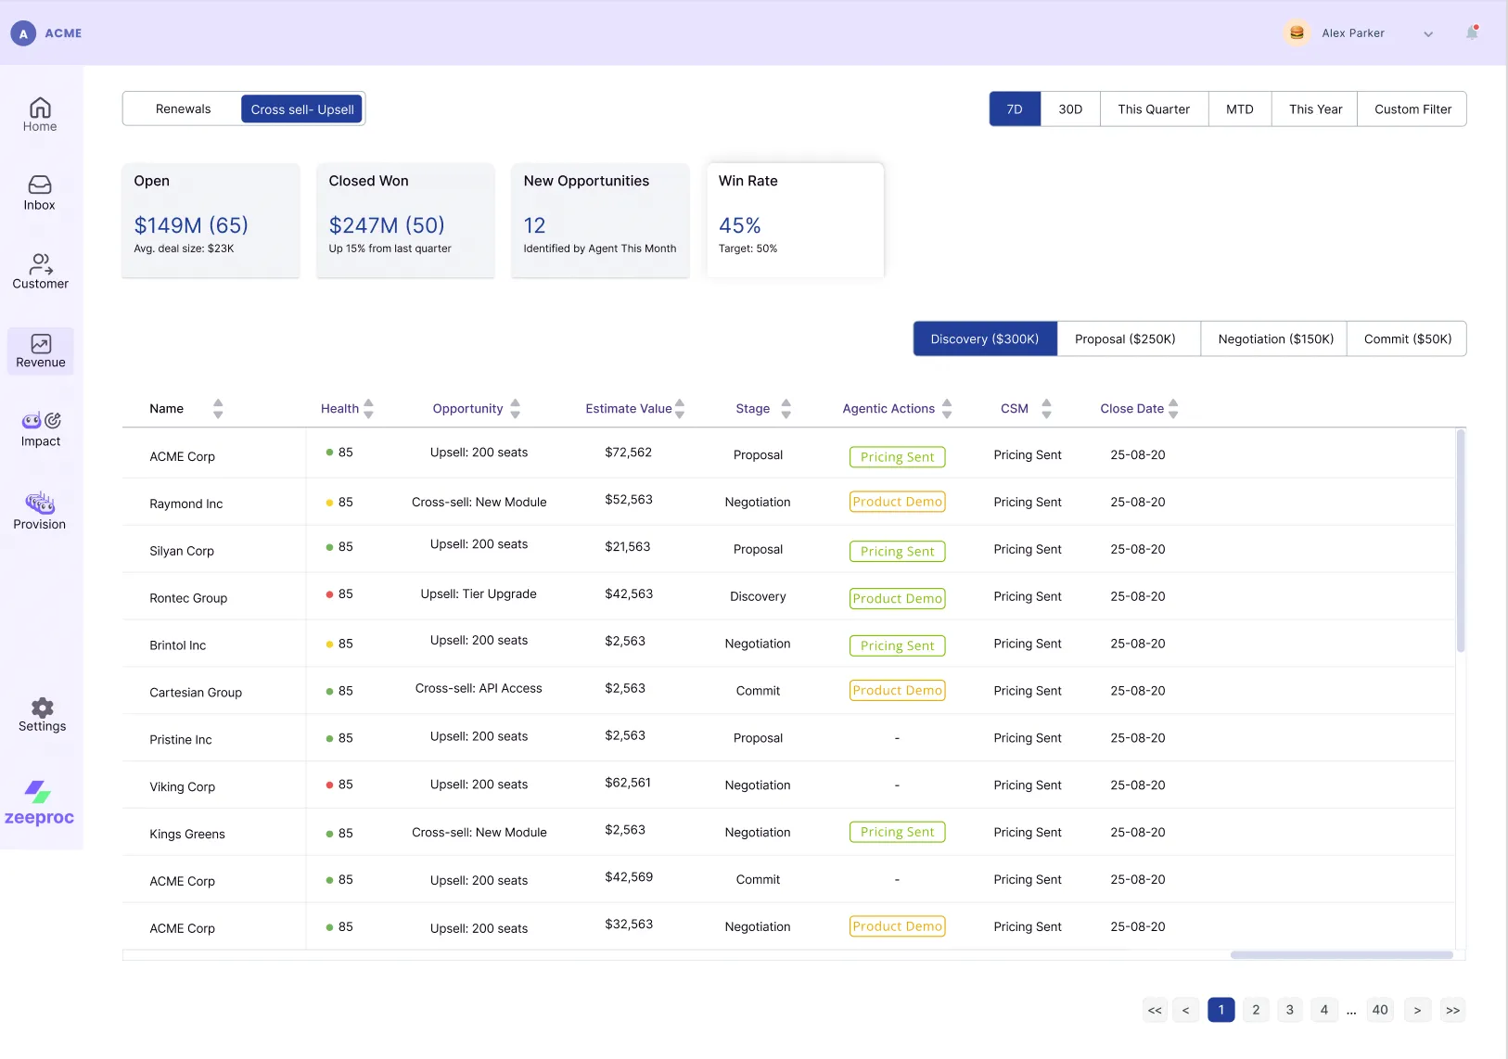1508x1059 pixels.
Task: Select the 30D time range
Action: (x=1070, y=108)
